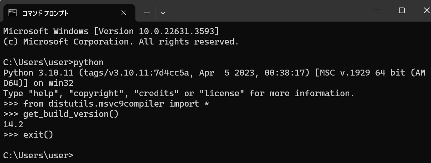Click the Command Prompt icon on the tab
The height and width of the screenshot is (163, 431).
(x=13, y=13)
